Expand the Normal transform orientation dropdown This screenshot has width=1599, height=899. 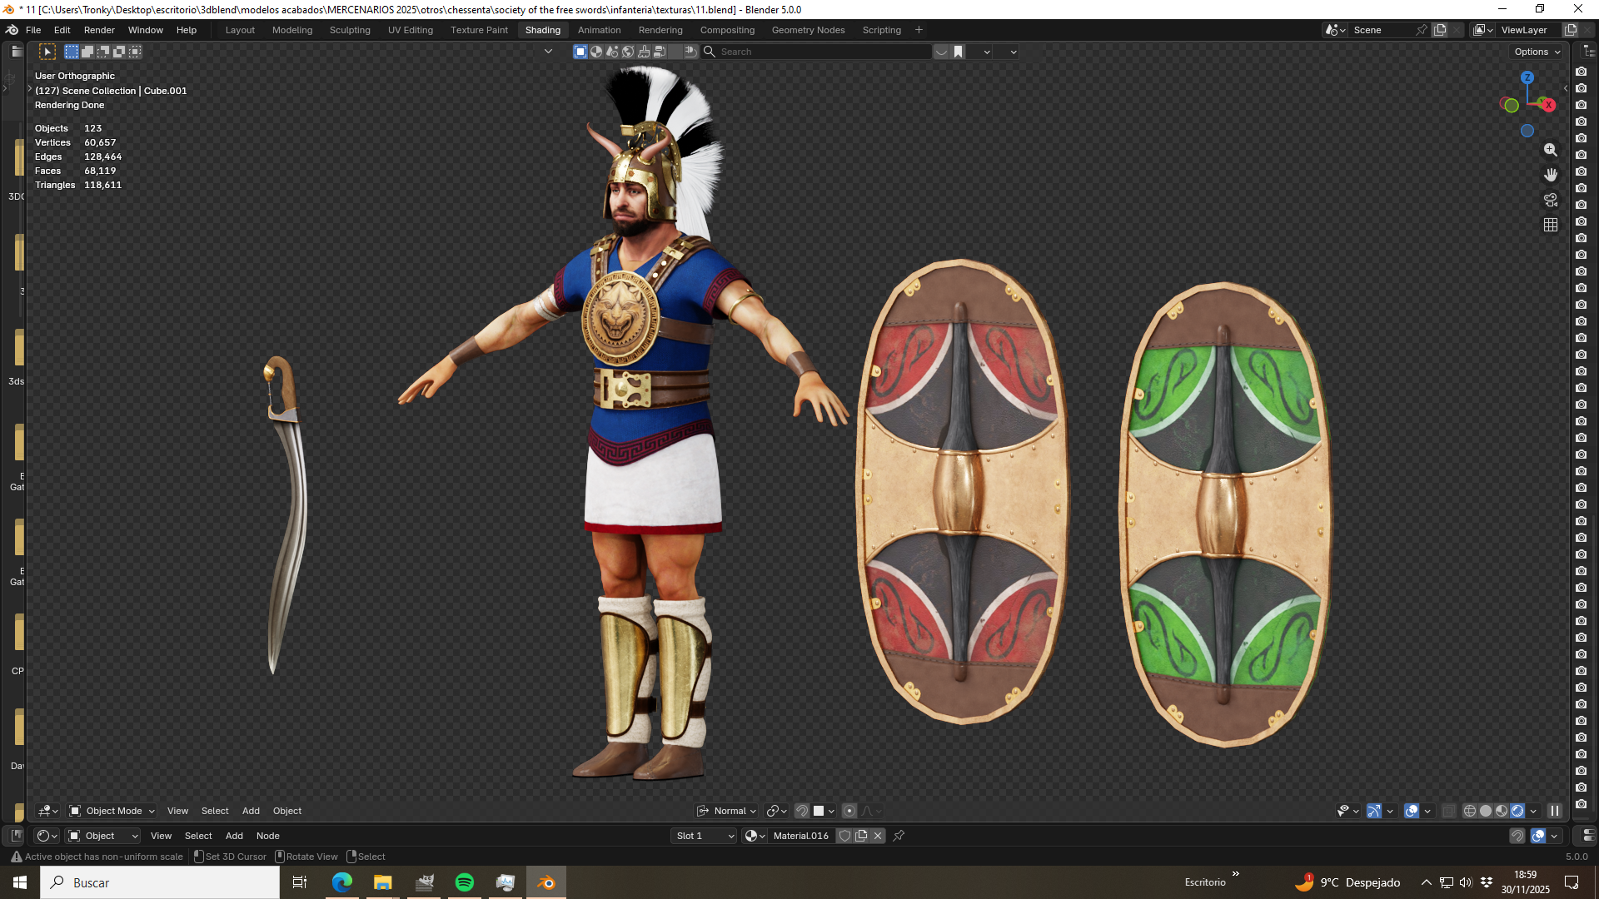(726, 811)
